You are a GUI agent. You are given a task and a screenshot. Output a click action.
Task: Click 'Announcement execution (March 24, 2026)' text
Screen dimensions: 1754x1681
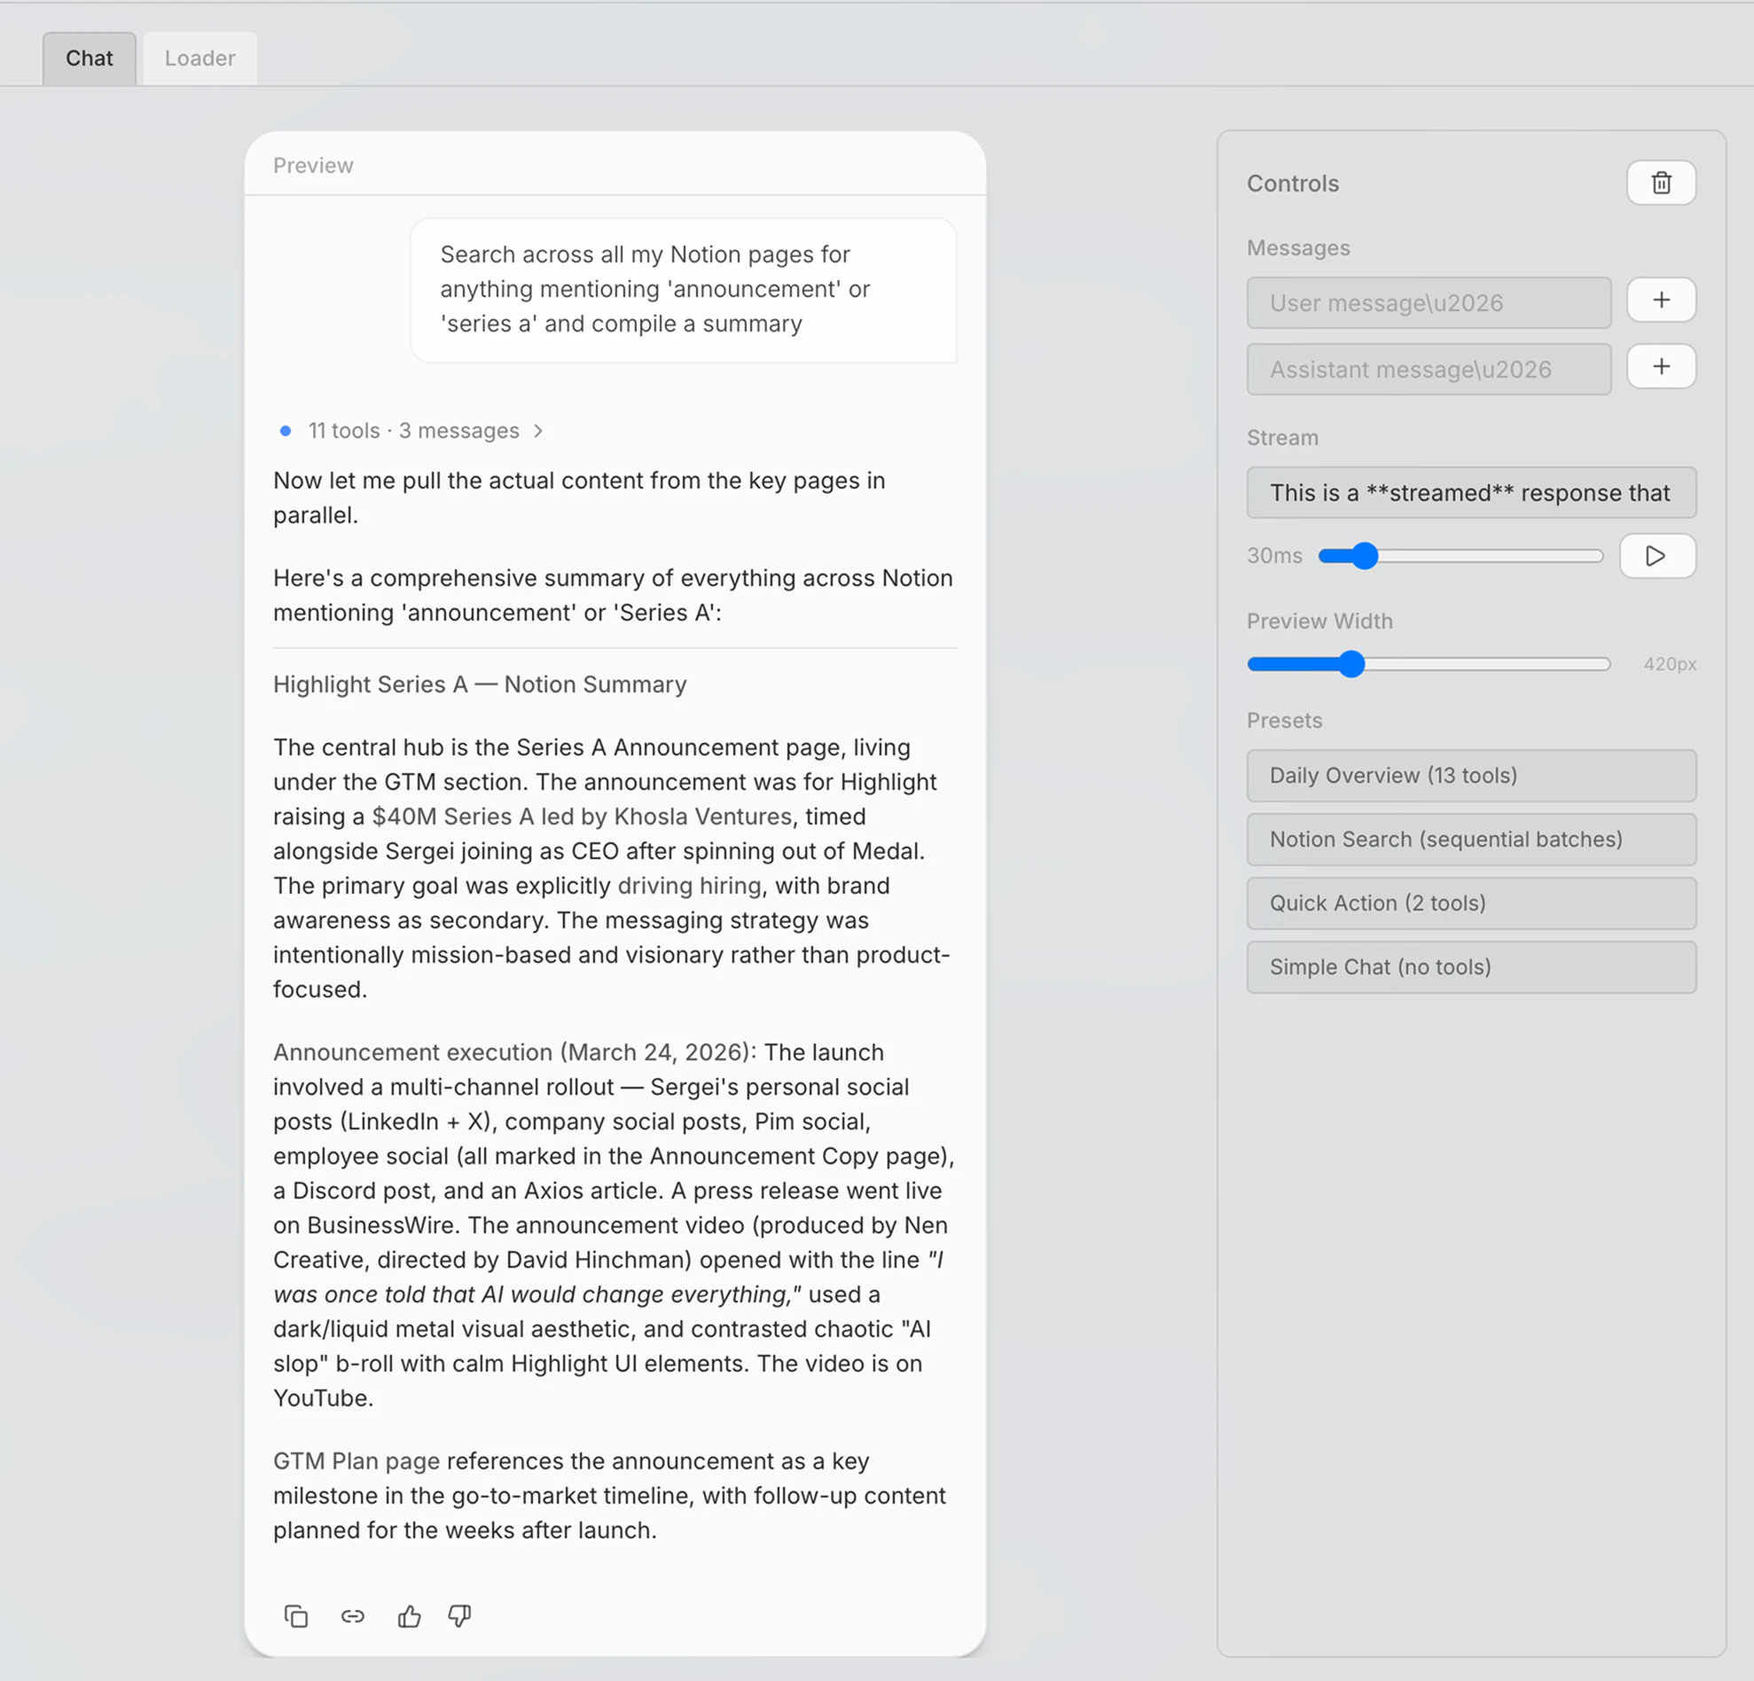coord(514,1052)
